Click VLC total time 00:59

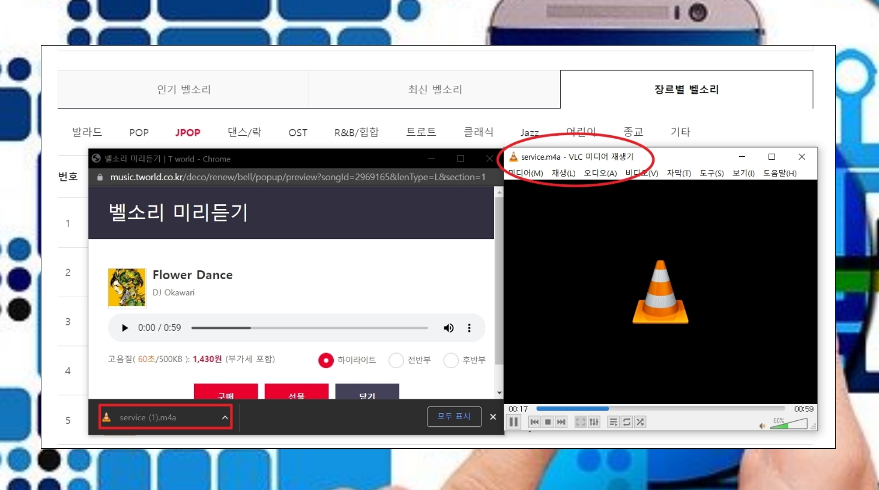click(803, 409)
